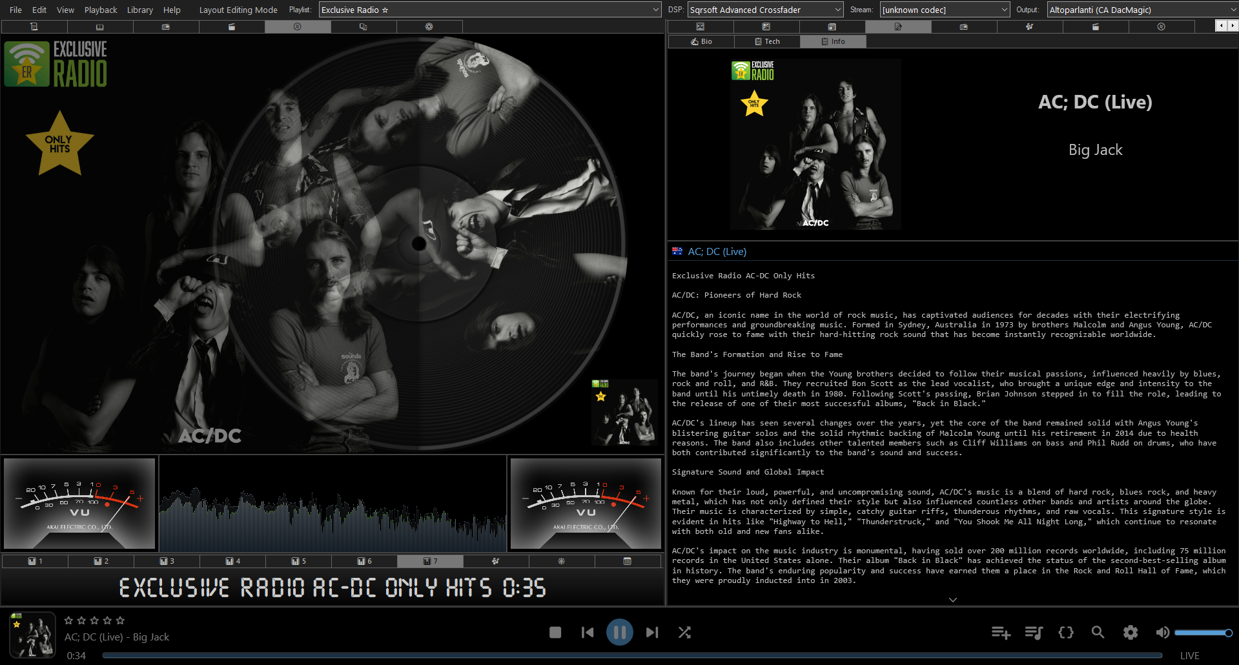Adjust the volume slider
Viewport: 1239px width, 665px height.
[x=1203, y=633]
